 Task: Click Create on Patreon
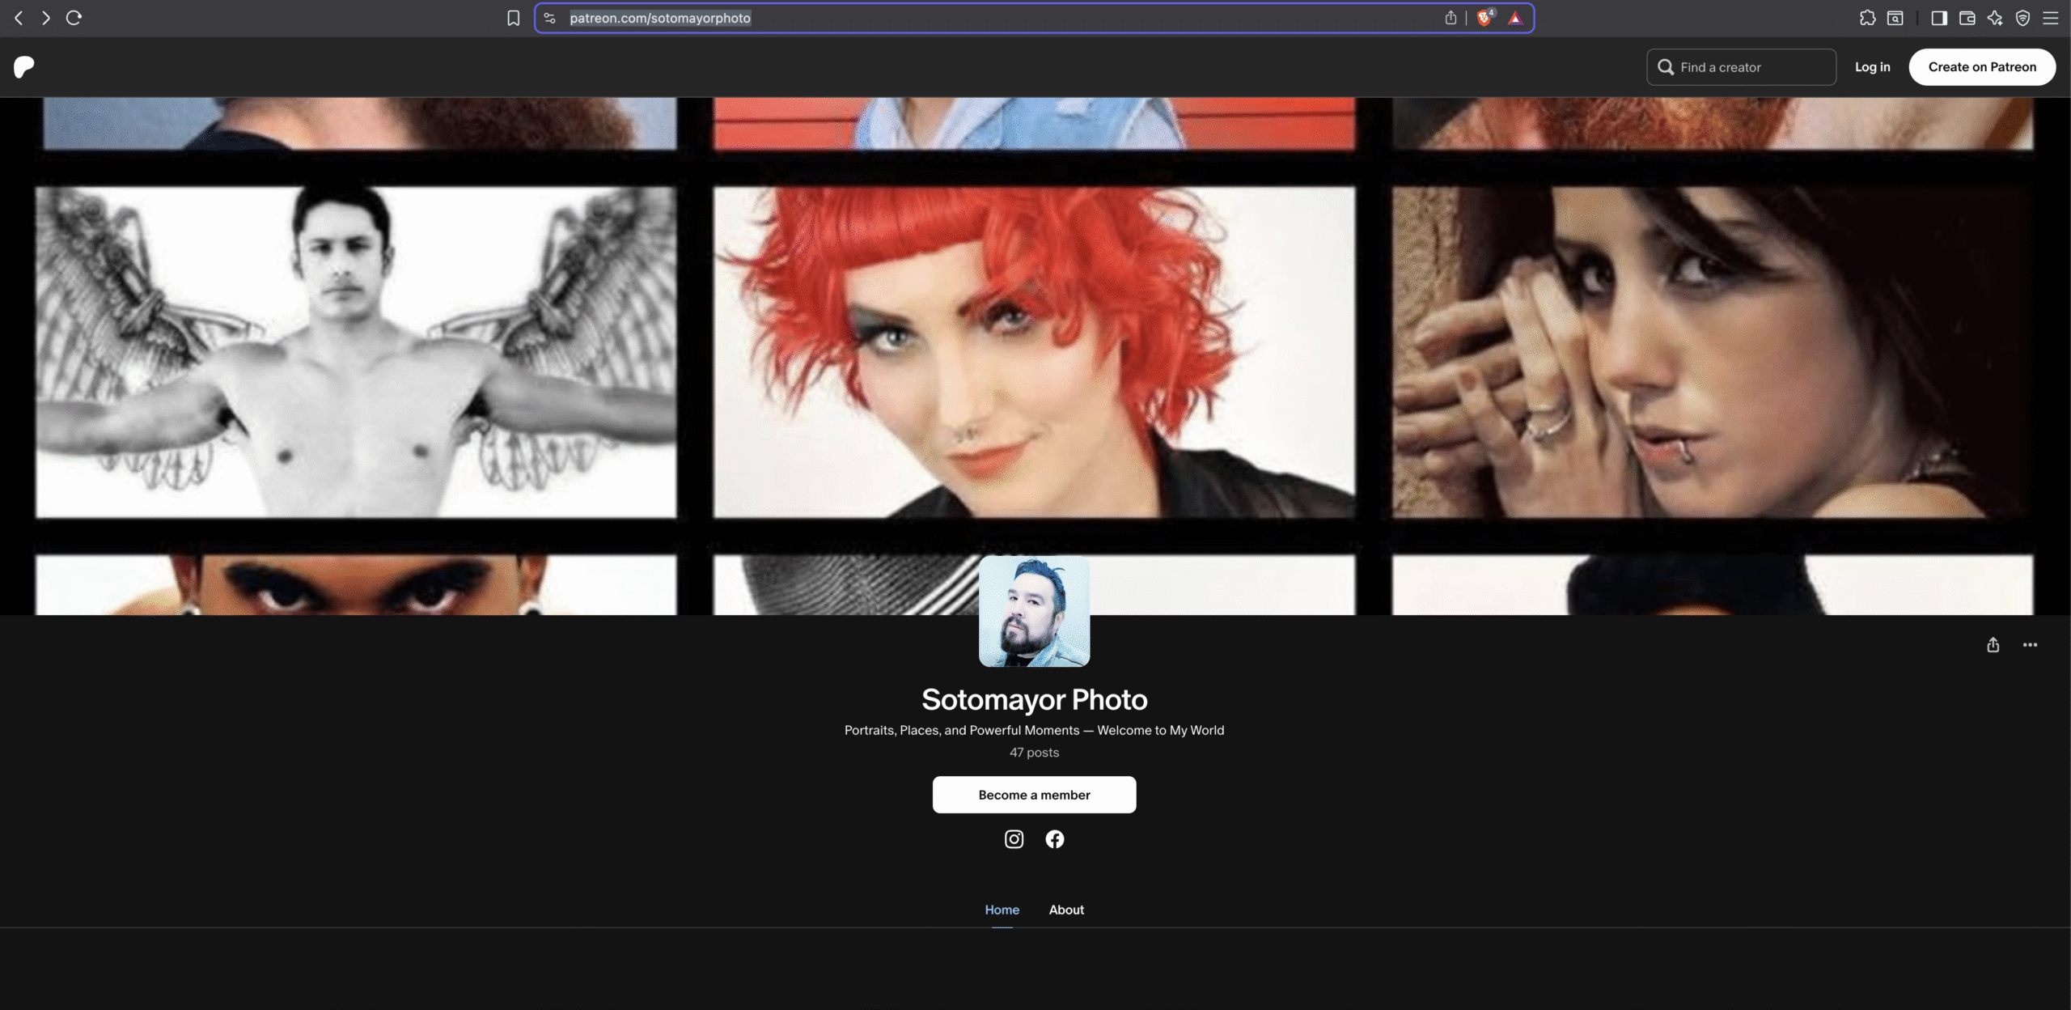tap(1981, 66)
